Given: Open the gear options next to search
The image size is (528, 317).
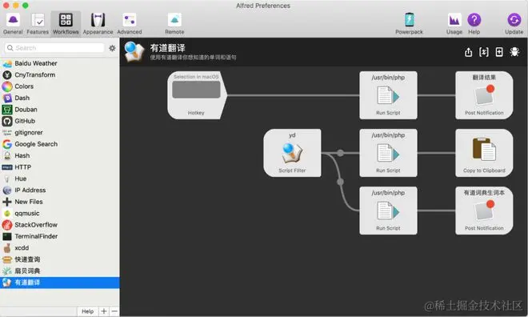Looking at the screenshot, I should 112,48.
